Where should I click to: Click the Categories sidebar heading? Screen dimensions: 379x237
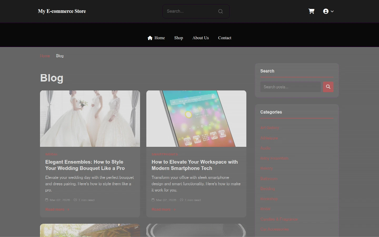tap(271, 112)
